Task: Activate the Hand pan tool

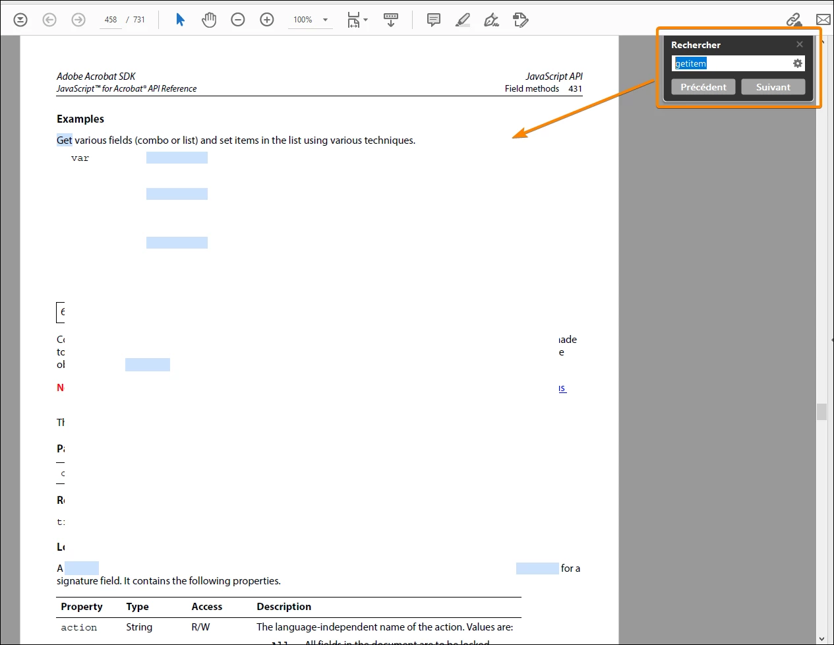Action: (x=209, y=20)
